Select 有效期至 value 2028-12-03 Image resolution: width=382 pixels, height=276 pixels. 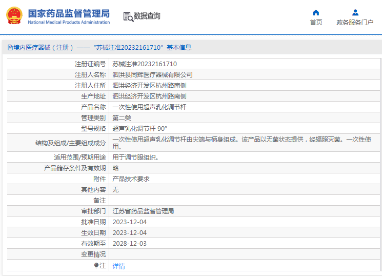point(130,244)
